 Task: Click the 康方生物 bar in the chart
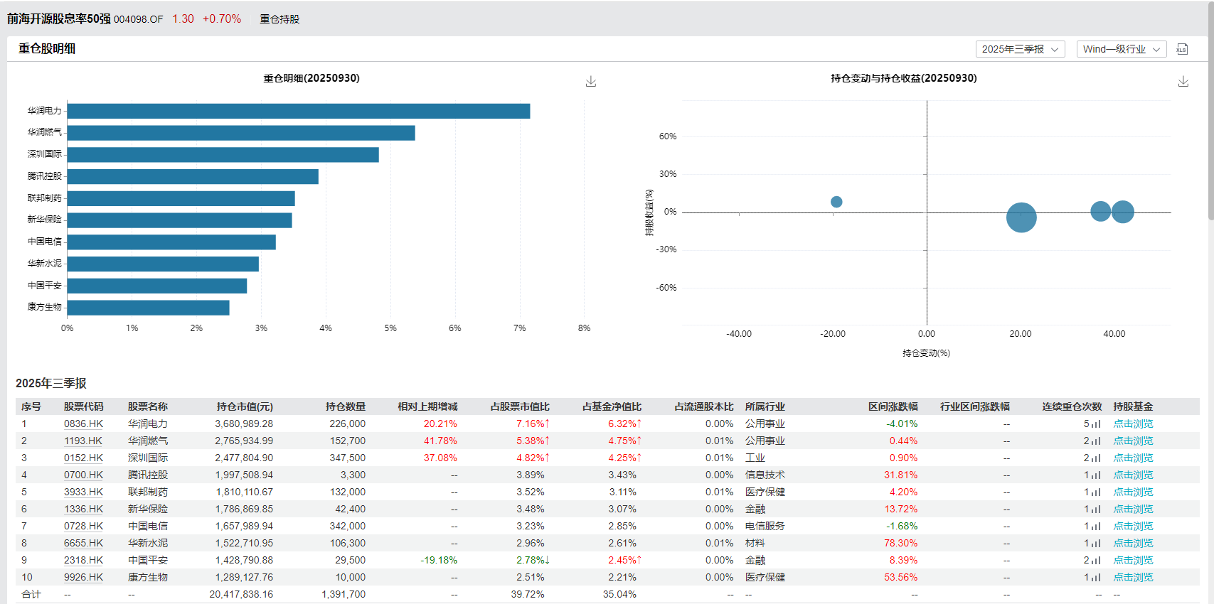[x=148, y=308]
